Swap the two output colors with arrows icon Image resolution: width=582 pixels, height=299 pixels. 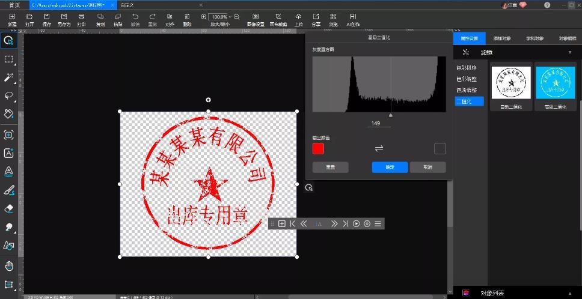(379, 148)
